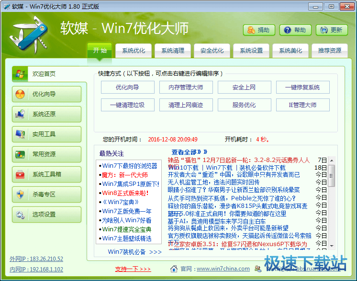Click the small title bar app icon
The height and width of the screenshot is (281, 357).
[x=6, y=6]
